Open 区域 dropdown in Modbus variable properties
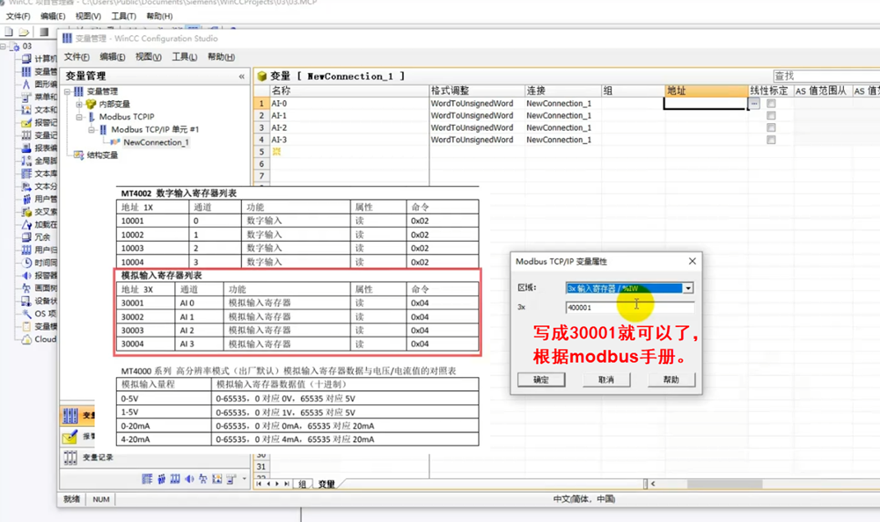Screen dimensions: 880x522 [x=687, y=288]
